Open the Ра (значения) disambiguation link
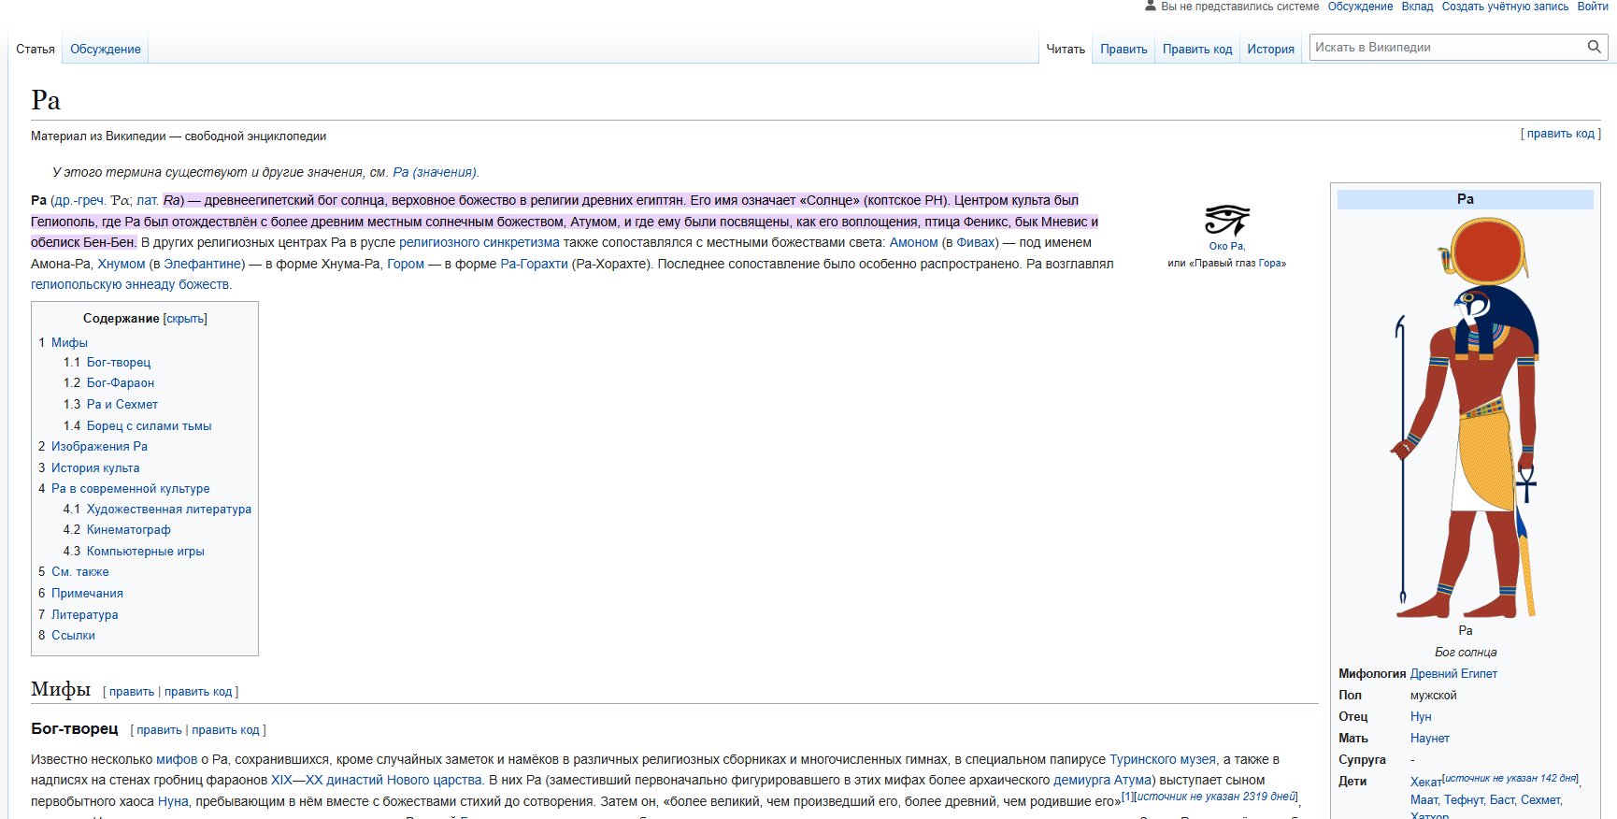 [x=435, y=172]
